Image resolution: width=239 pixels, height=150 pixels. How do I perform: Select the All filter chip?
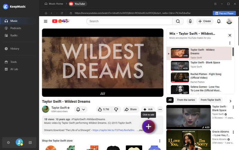(x=170, y=100)
